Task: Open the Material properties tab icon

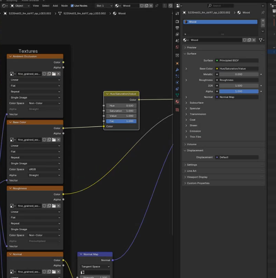Action: (177, 102)
